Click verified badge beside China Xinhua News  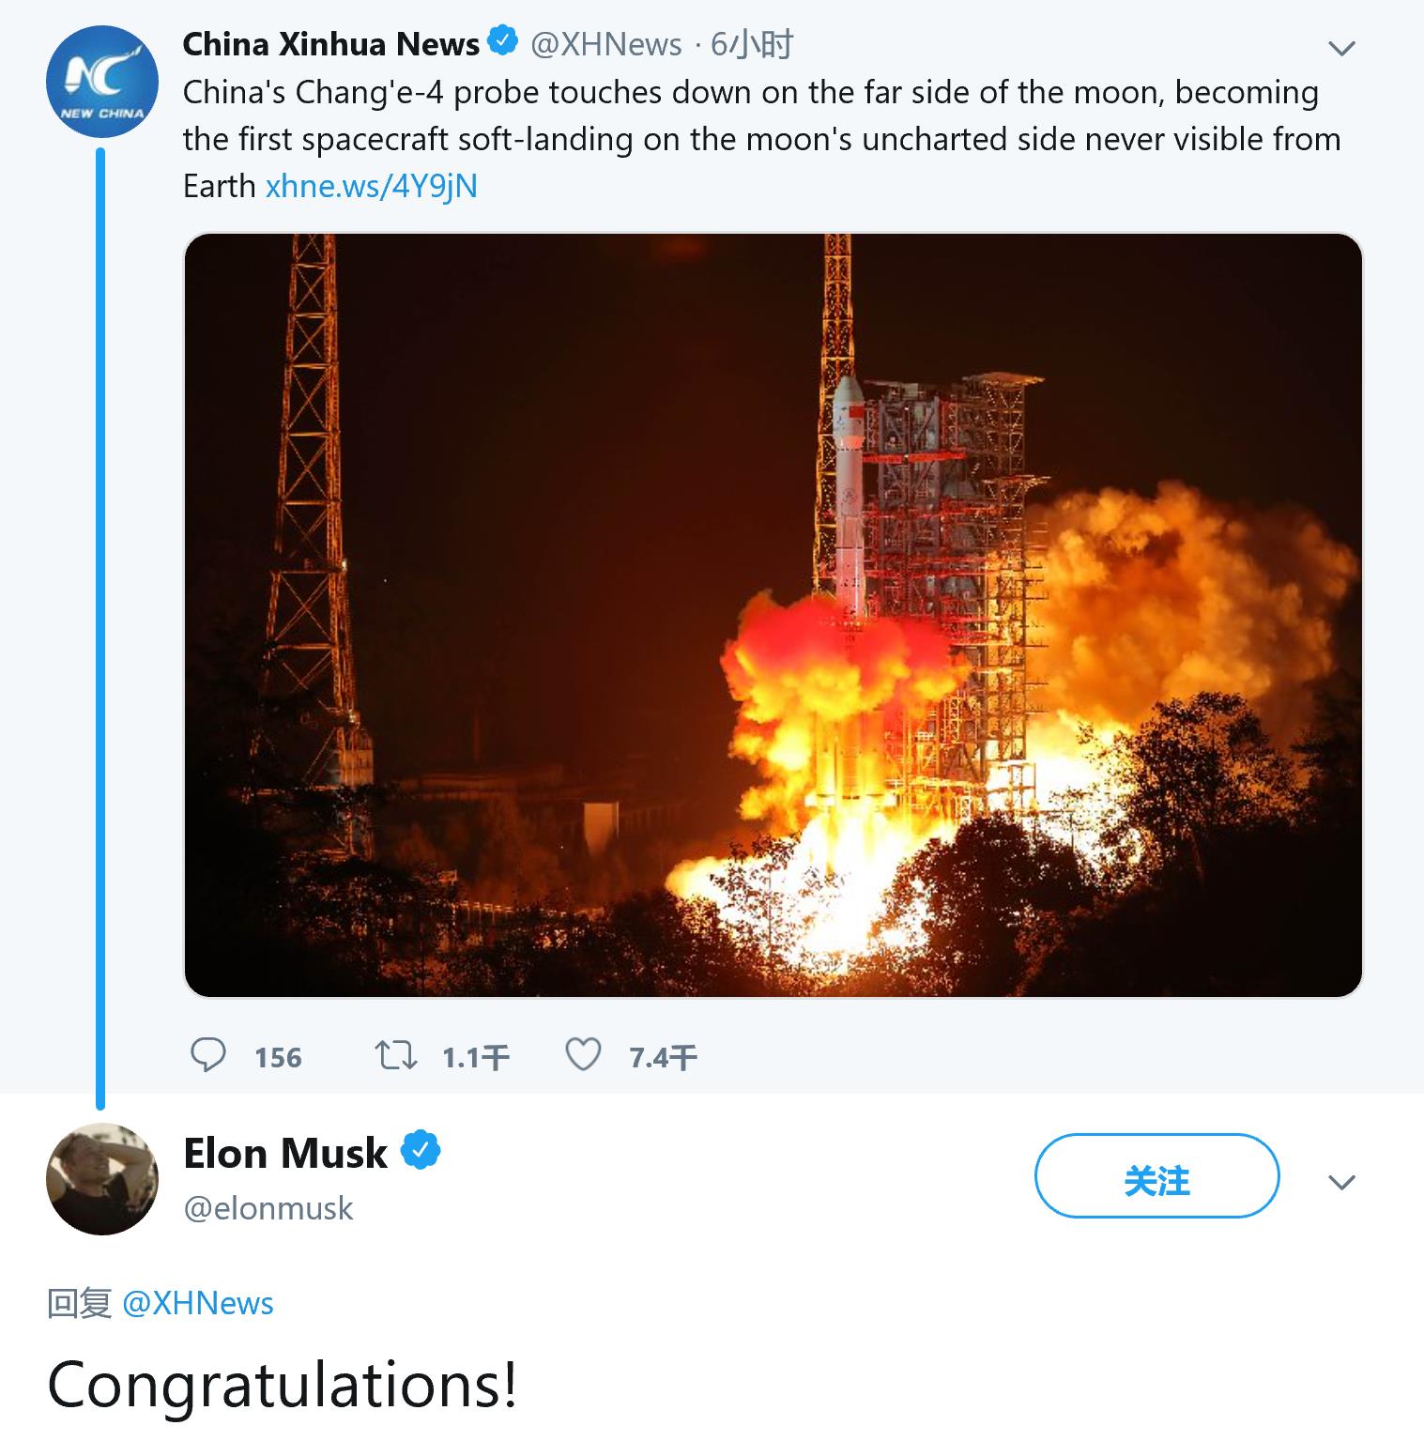[x=503, y=42]
